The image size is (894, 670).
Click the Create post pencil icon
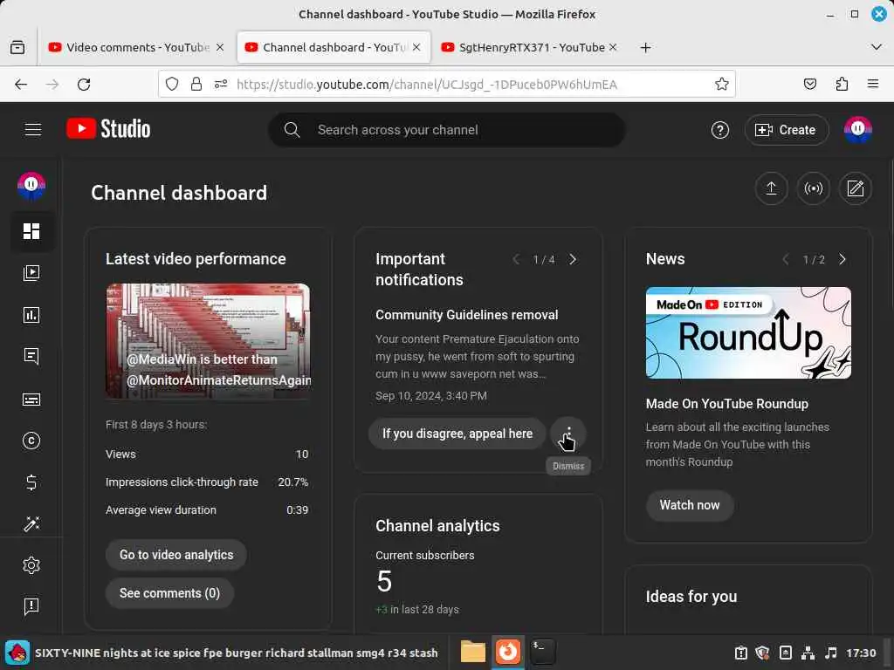click(856, 188)
